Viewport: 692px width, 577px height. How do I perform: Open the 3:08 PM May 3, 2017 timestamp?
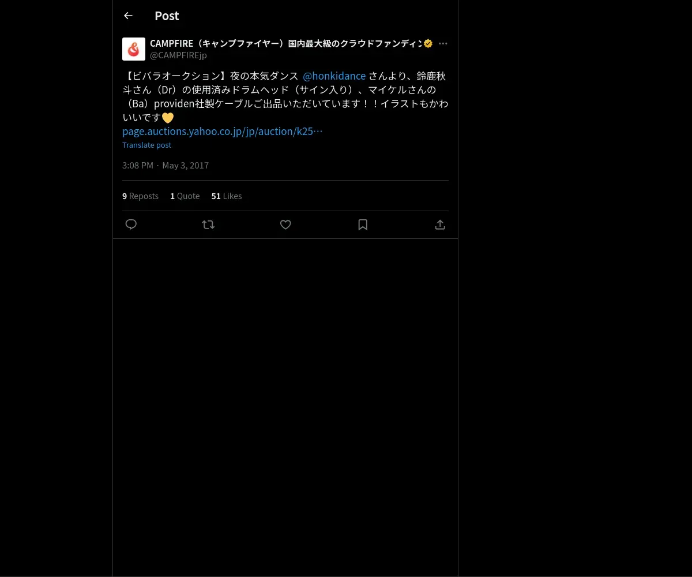[x=166, y=165]
